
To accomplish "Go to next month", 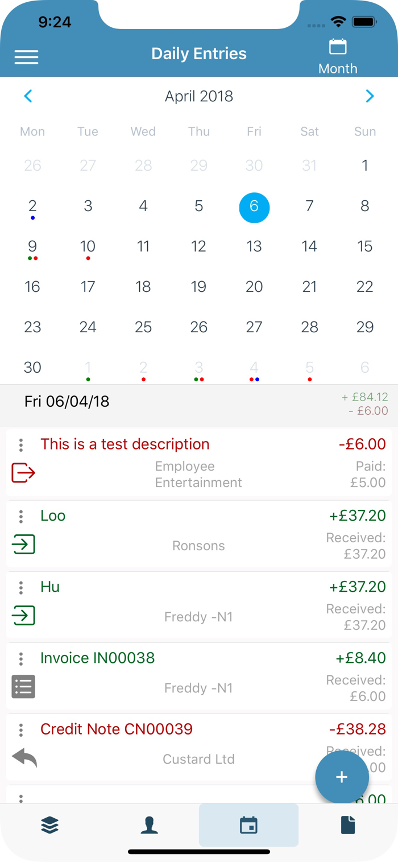I will [x=370, y=96].
